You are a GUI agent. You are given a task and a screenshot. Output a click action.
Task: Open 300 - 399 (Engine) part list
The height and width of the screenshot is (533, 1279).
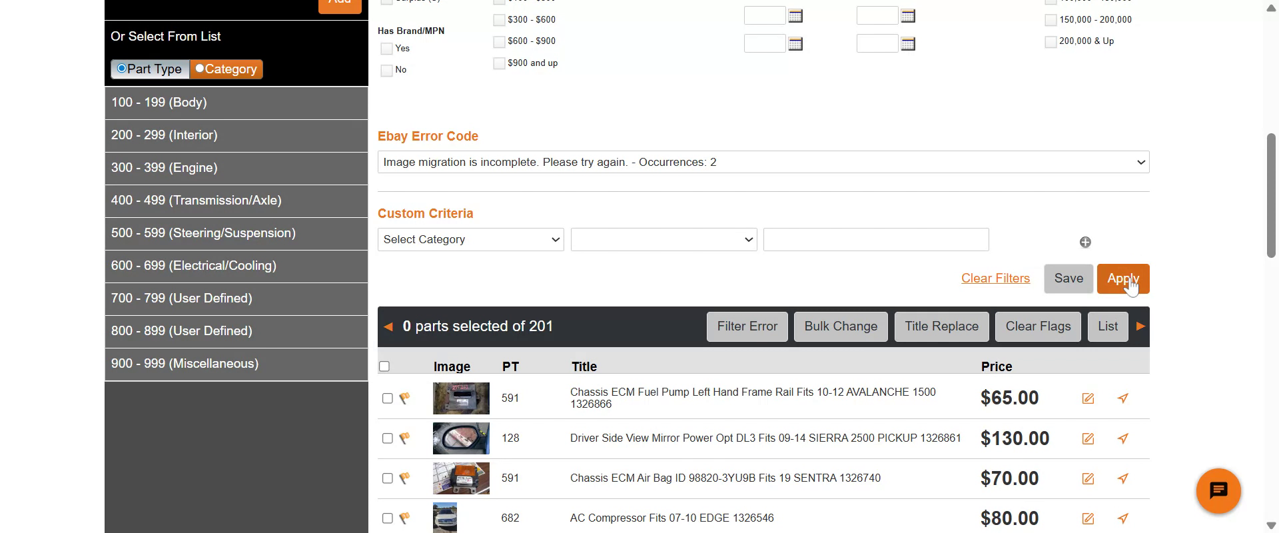(236, 168)
